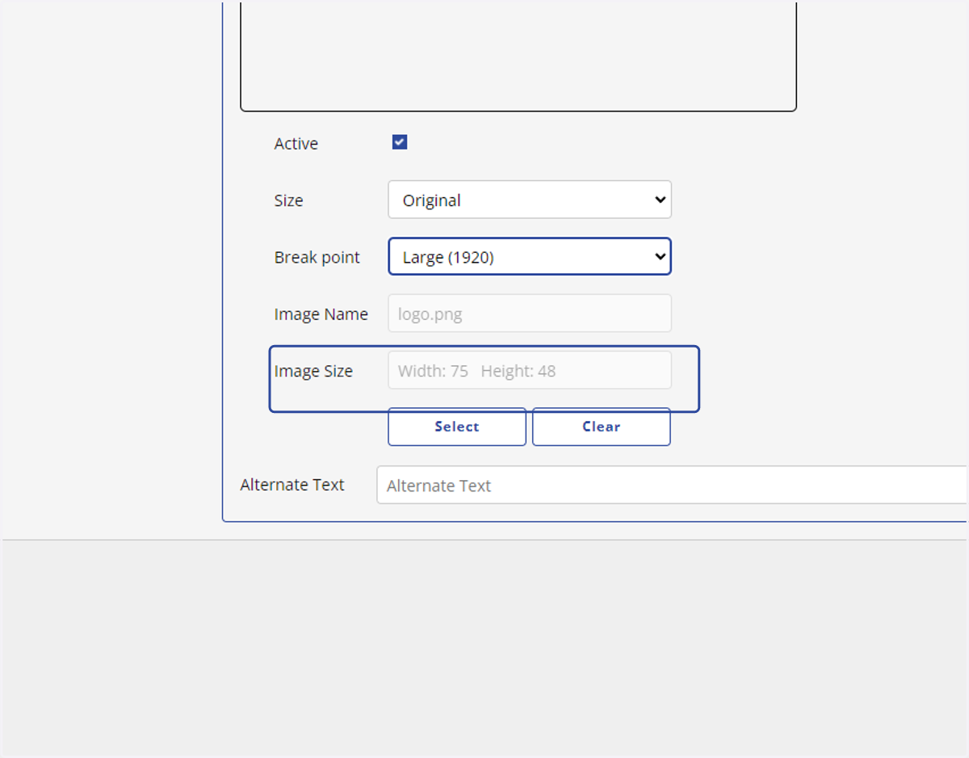Click the Image Size field

[x=530, y=370]
